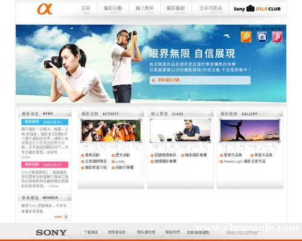The width and height of the screenshot is (302, 241).
Task: Open the top-right 攝影專欄 link in CLASS
Action: pos(196,155)
